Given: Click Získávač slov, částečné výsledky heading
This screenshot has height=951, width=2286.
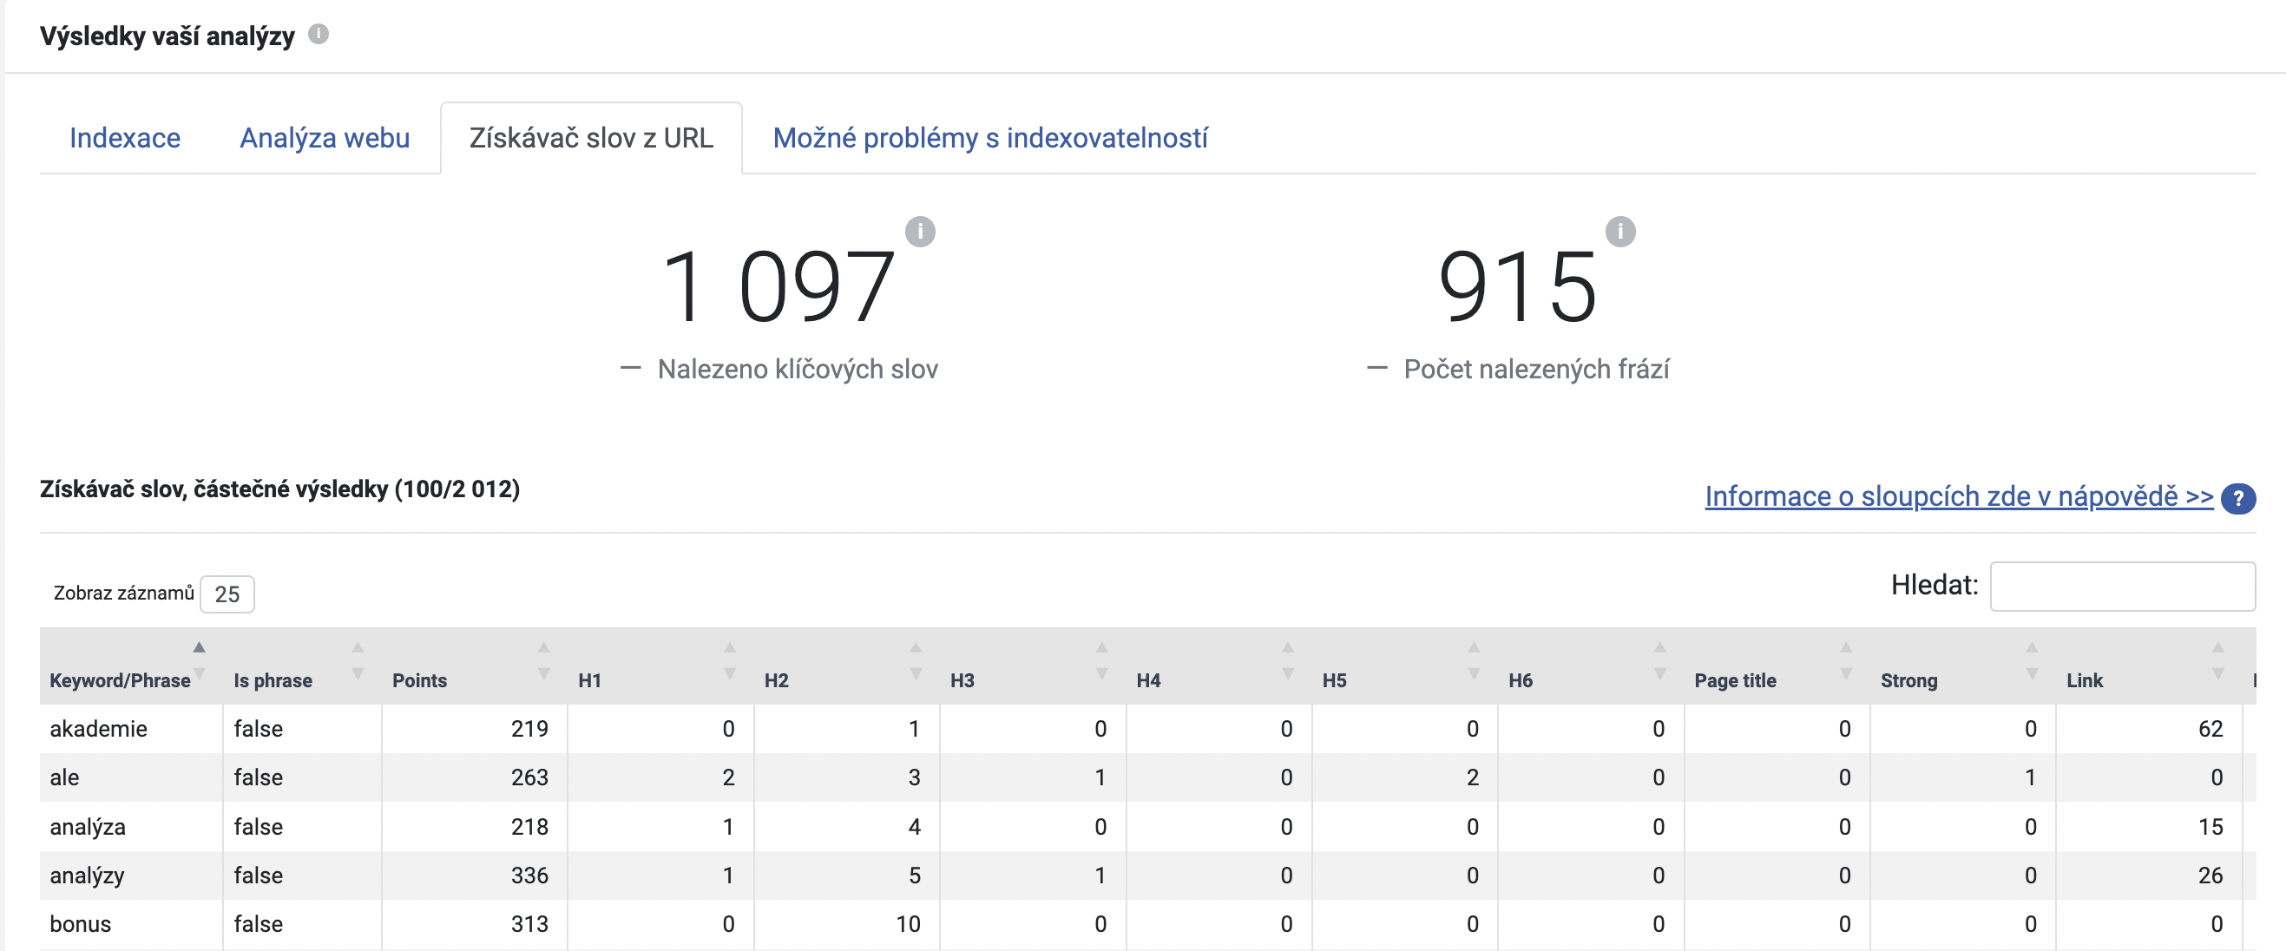Looking at the screenshot, I should [x=279, y=489].
